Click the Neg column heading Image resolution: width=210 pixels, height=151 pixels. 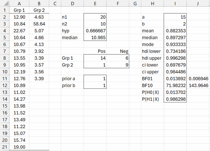118,51
